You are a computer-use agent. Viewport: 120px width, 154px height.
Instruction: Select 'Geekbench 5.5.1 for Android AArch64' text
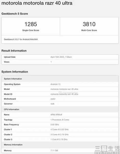tap(21, 39)
